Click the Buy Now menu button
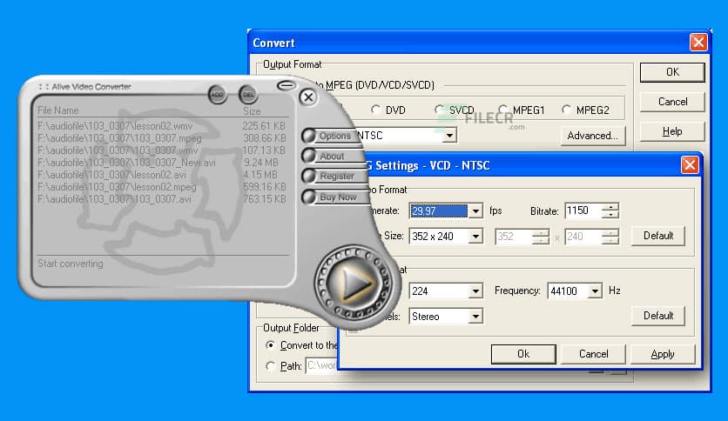The image size is (728, 421). click(332, 197)
